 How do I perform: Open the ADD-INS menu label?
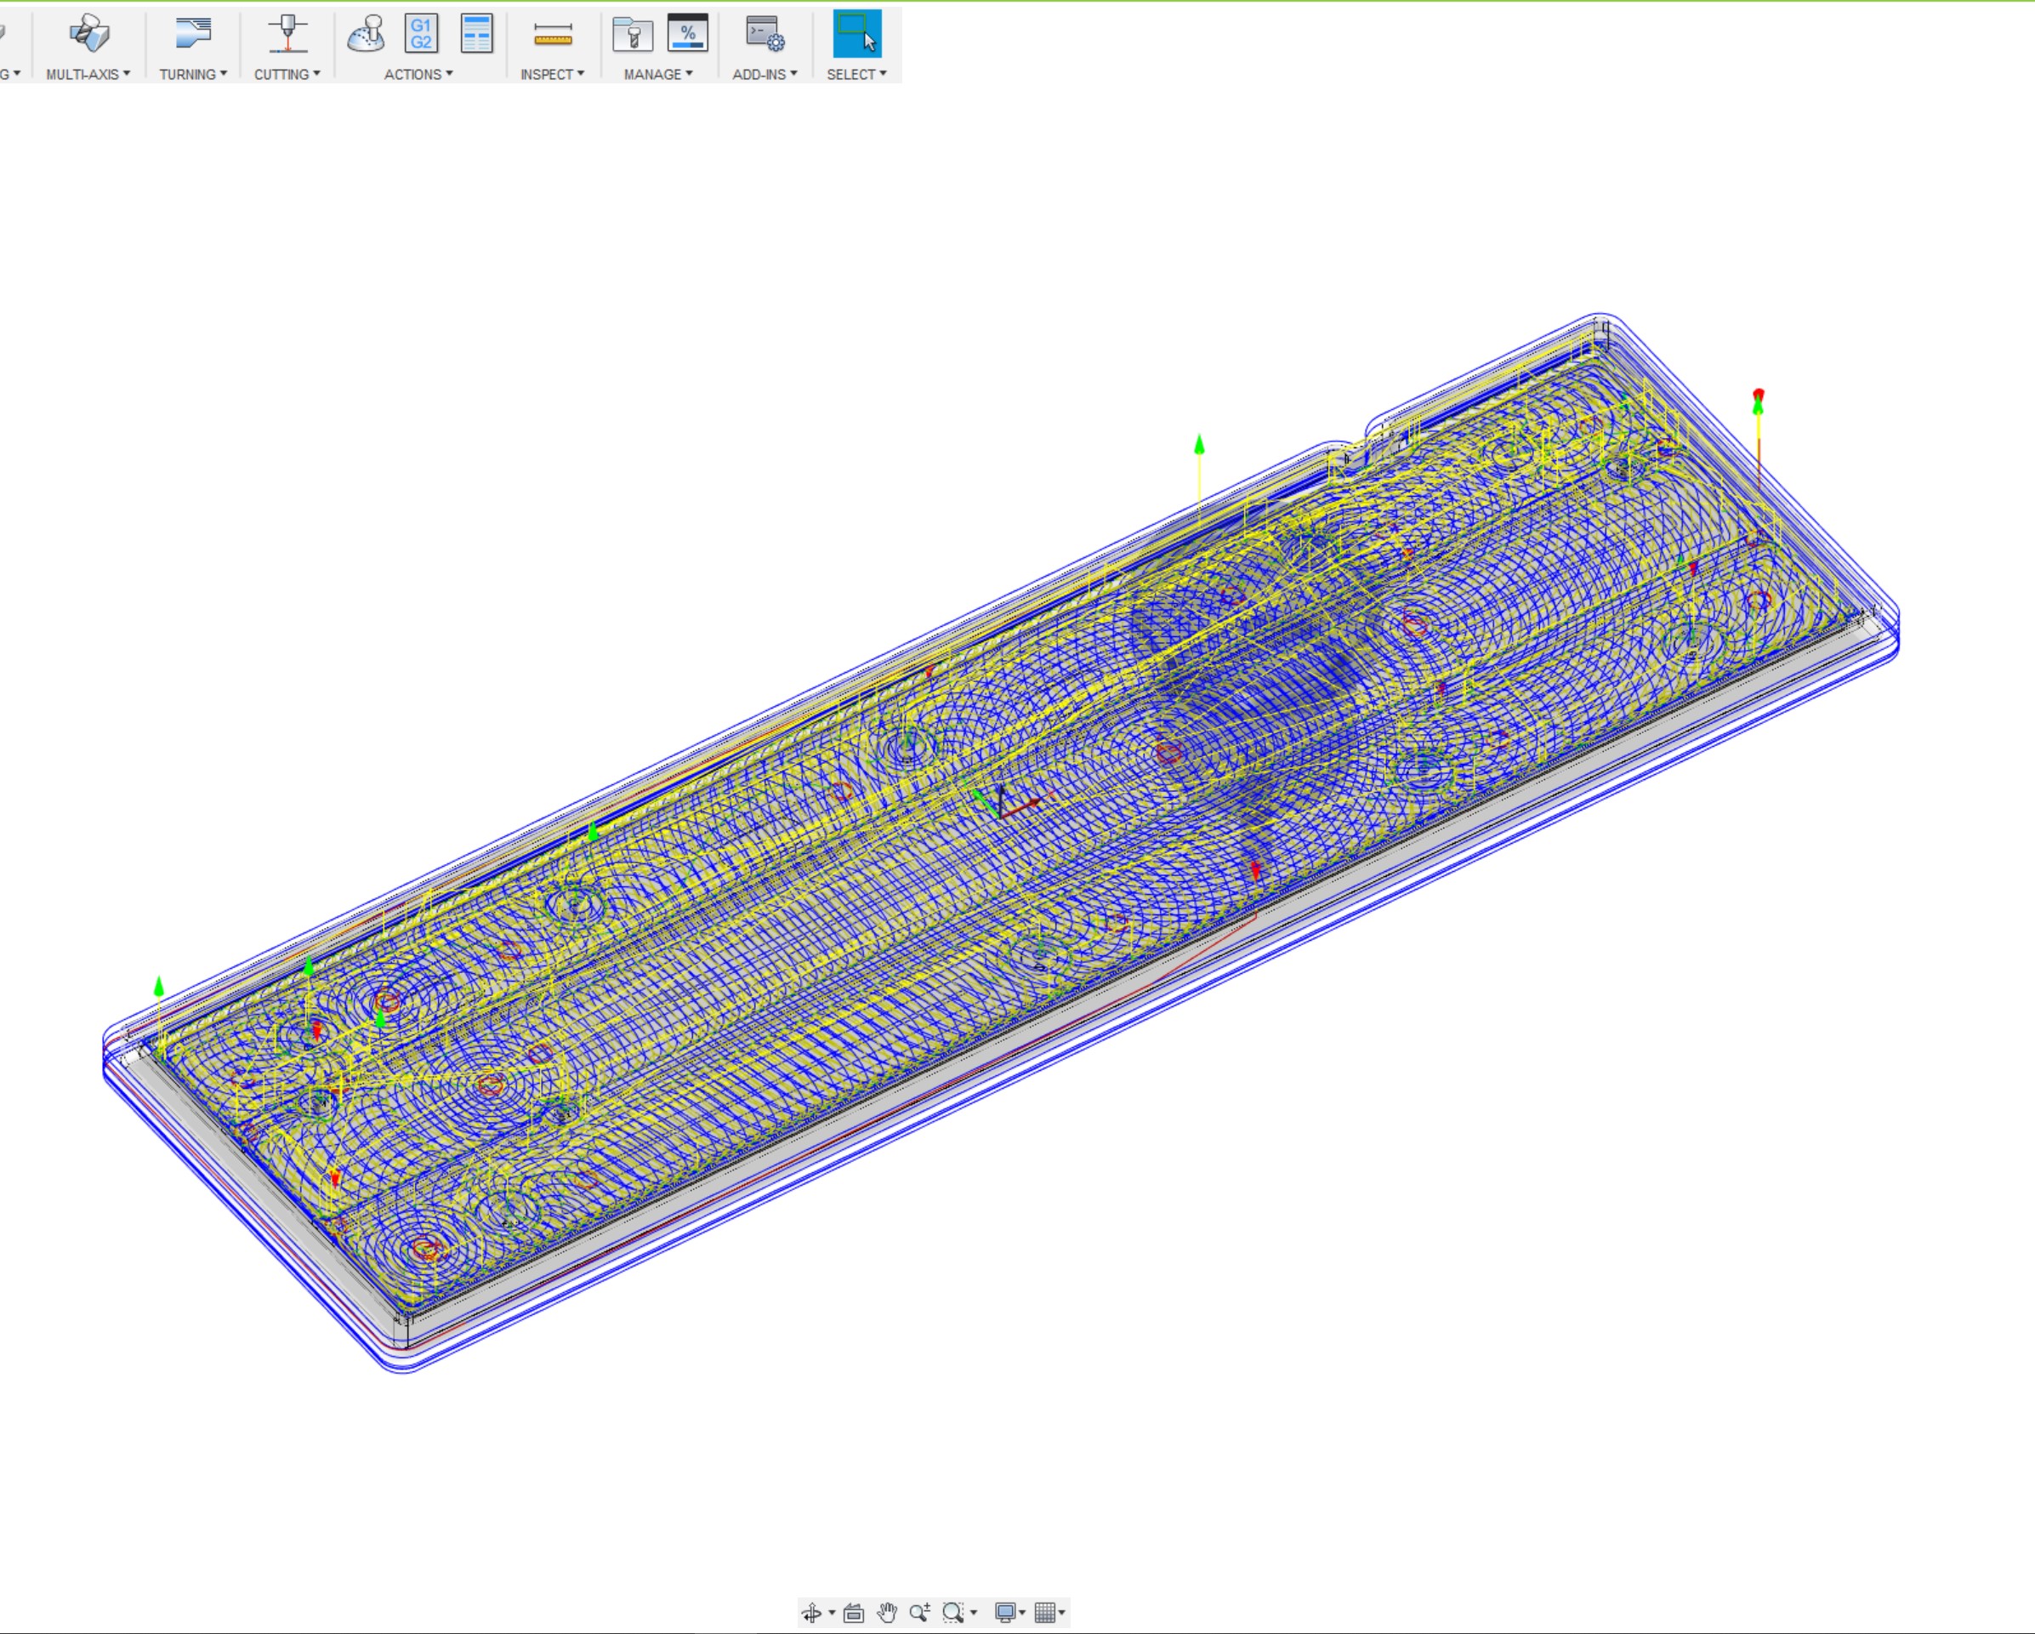coord(765,74)
